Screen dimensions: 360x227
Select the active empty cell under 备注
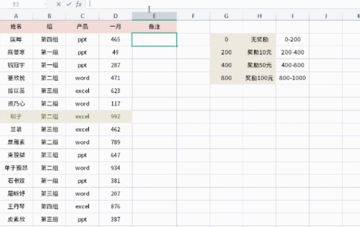[x=154, y=40]
